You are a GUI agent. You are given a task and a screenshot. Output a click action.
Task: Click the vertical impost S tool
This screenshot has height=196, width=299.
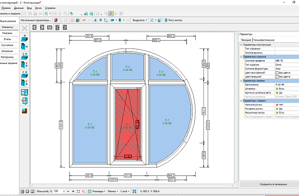click(24, 64)
